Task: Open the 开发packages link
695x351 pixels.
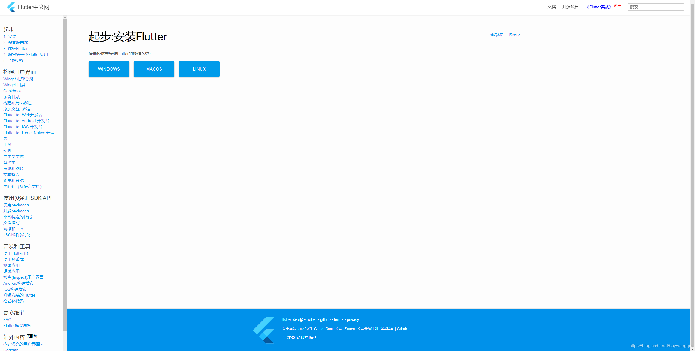Action: coord(16,211)
